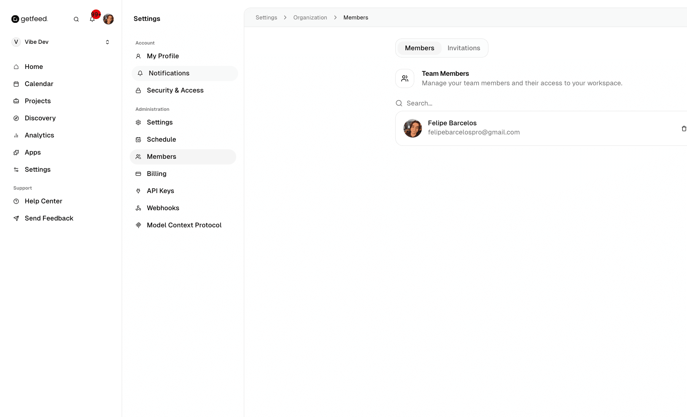Click the Settings breadcrumb link
The height and width of the screenshot is (417, 687).
[266, 18]
